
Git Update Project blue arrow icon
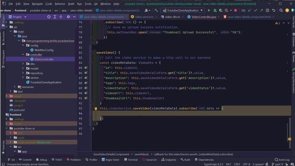[249, 11]
